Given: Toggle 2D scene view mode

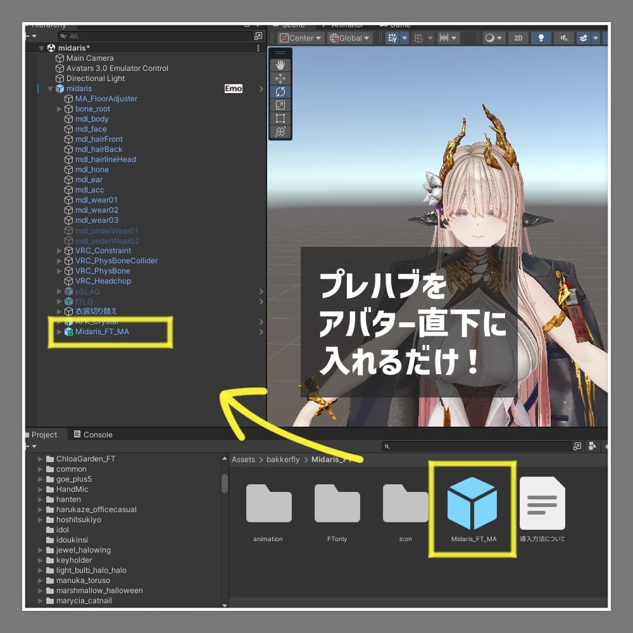Looking at the screenshot, I should pos(518,38).
